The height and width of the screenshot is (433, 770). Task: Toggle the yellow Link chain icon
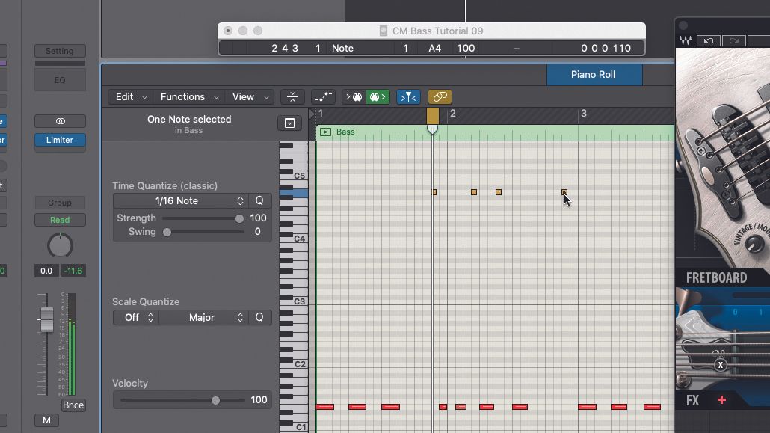pos(440,96)
